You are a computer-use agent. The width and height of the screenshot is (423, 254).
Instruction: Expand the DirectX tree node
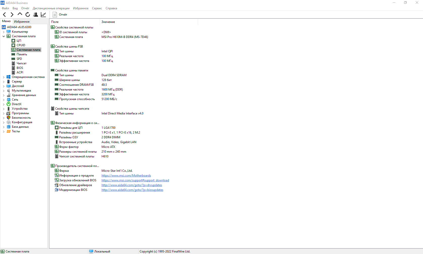(x=4, y=104)
